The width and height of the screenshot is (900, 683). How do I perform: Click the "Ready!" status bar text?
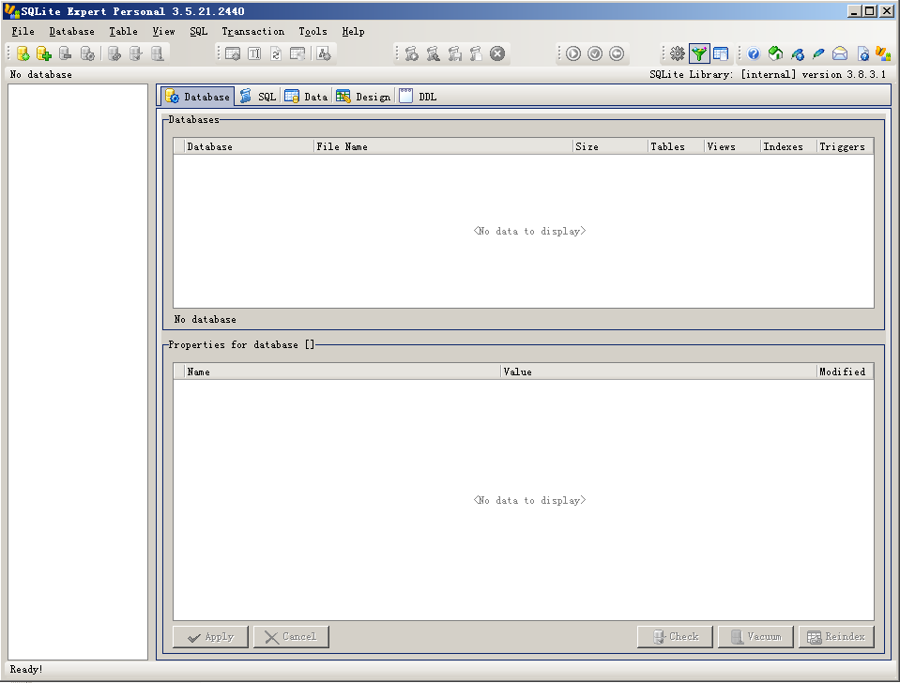26,669
